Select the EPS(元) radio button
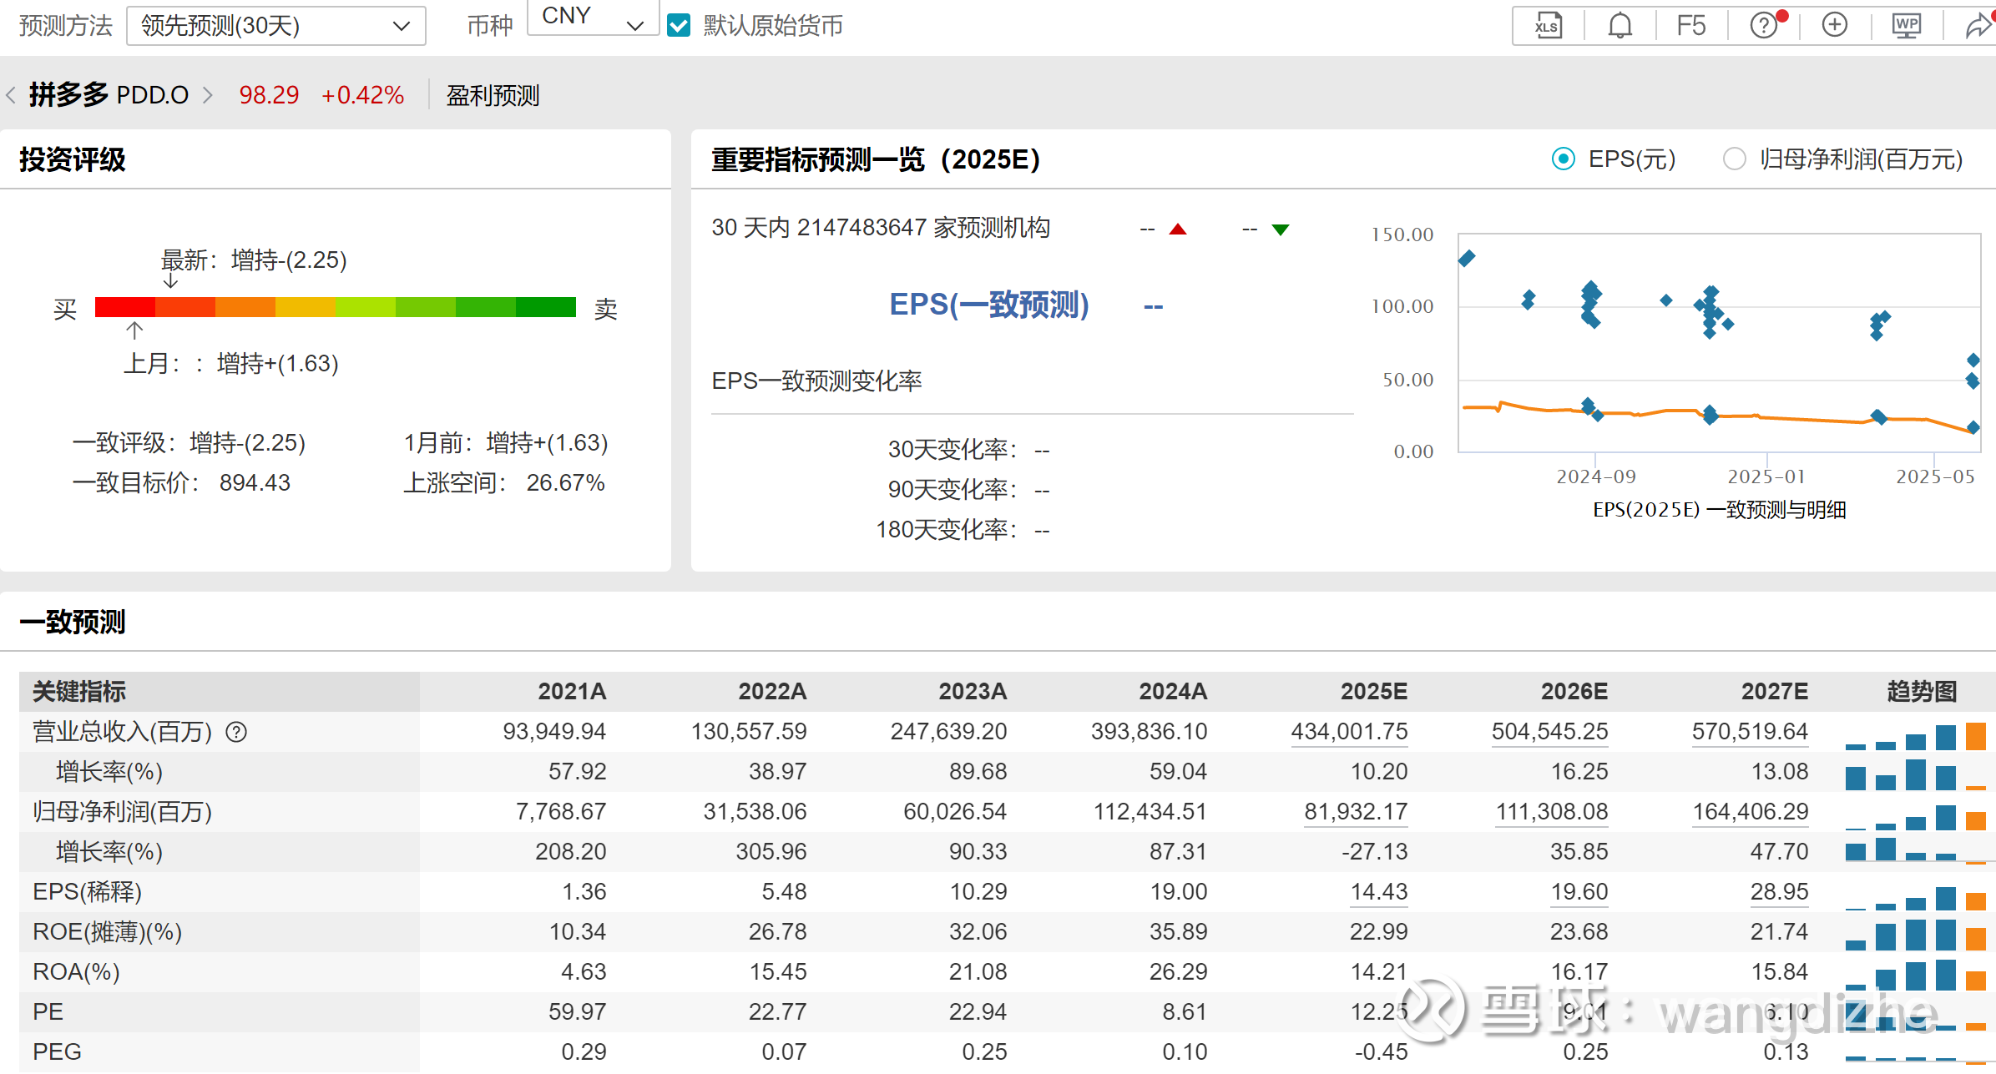Viewport: 1996px width, 1074px height. click(x=1563, y=159)
